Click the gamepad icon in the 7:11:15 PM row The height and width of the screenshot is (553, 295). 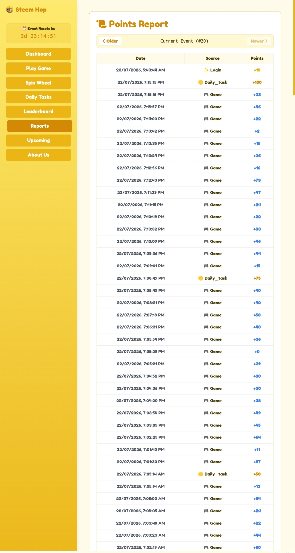point(206,205)
